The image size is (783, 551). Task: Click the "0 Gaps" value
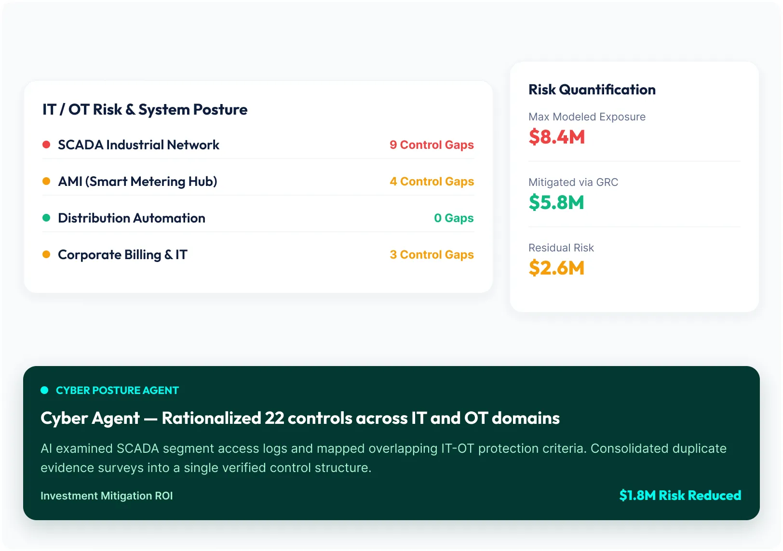coord(454,218)
